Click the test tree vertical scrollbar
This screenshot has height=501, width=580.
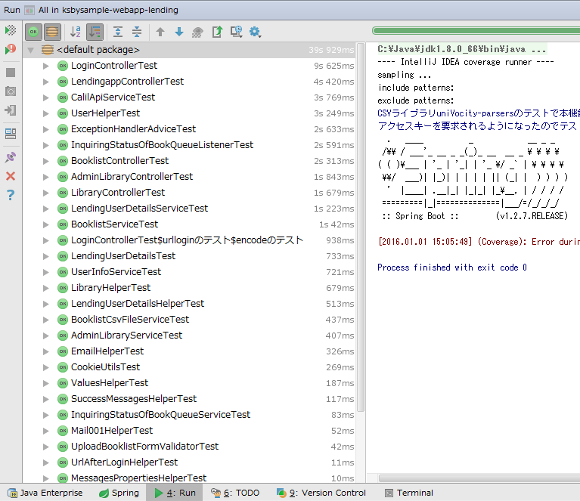(361, 227)
